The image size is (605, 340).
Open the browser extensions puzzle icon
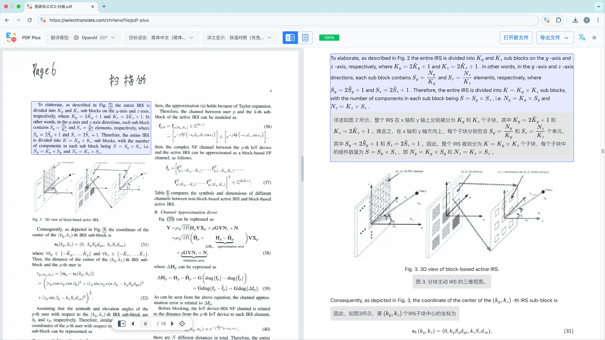558,20
